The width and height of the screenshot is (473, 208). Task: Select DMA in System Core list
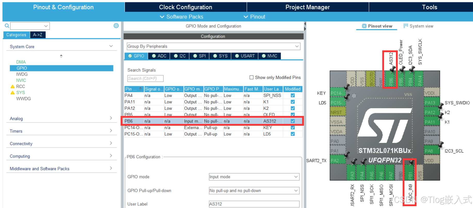(x=21, y=62)
